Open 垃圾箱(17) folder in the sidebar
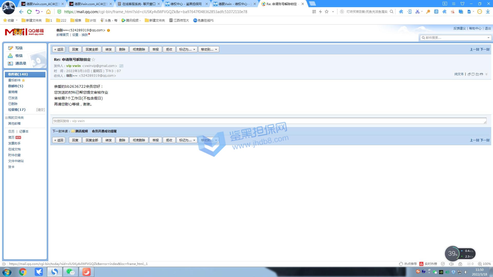This screenshot has height=277, width=493. tap(17, 110)
